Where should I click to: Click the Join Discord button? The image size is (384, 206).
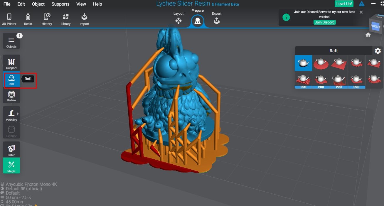pyautogui.click(x=324, y=22)
